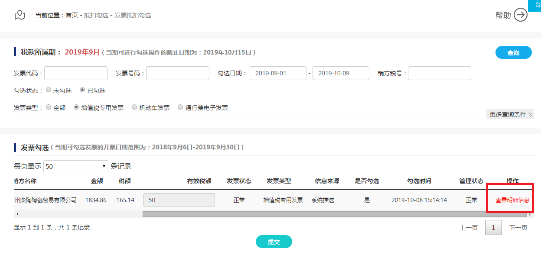This screenshot has height=255, width=541.
Task: Click the 有效税额 field showing 50
Action: (179, 200)
